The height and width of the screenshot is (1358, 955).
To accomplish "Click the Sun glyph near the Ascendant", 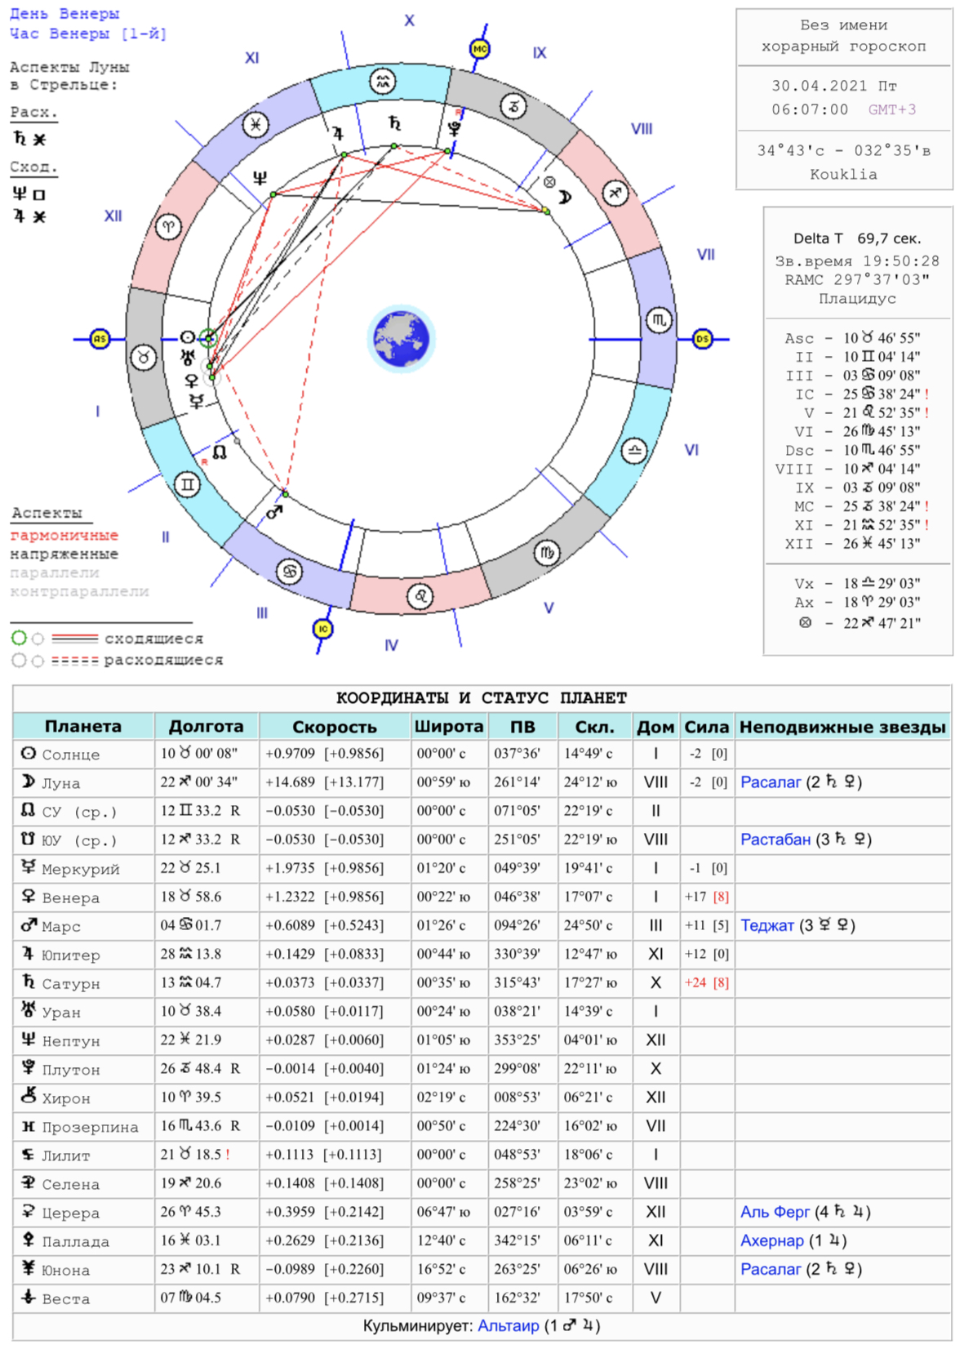I will click(188, 336).
